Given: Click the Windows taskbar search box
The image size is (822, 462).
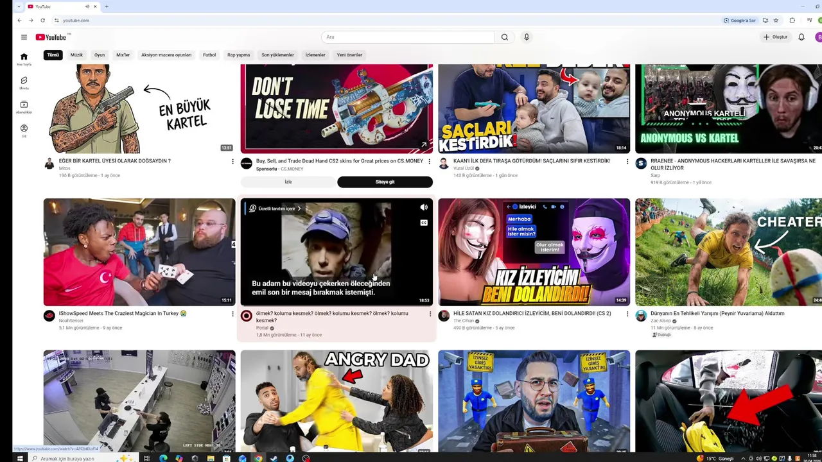Looking at the screenshot, I should 83,458.
